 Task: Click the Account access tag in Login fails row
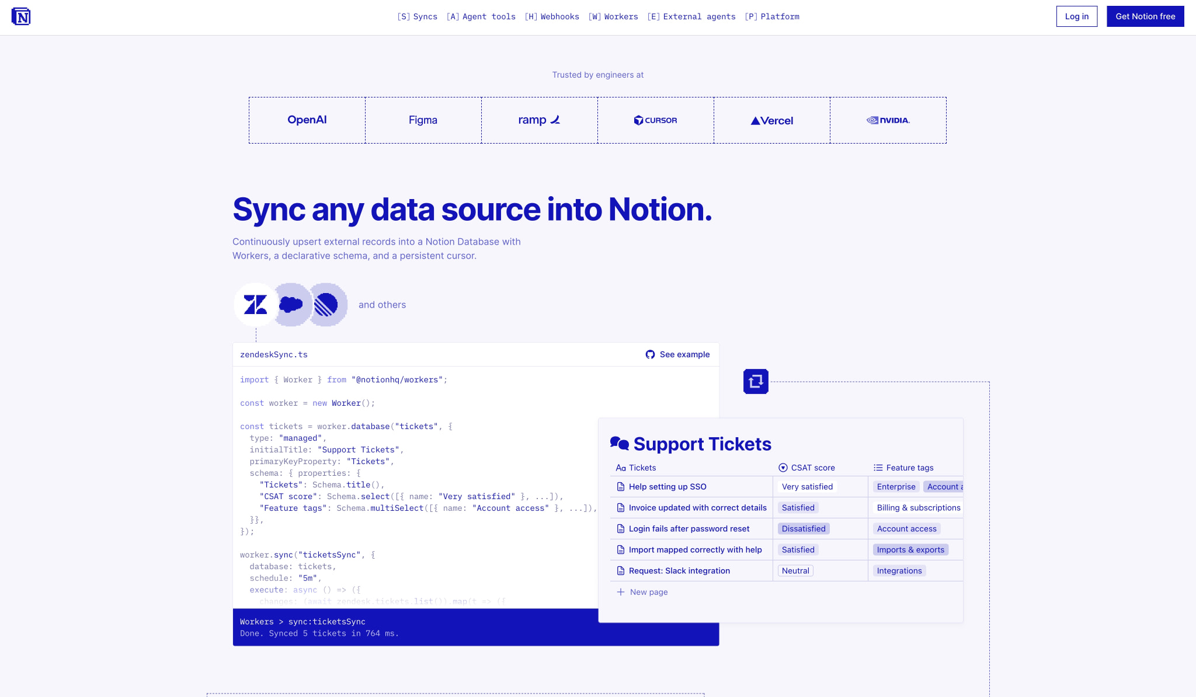coord(906,529)
